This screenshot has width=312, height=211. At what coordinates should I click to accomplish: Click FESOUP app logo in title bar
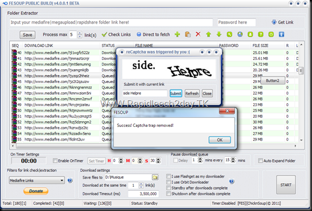click(5, 3)
